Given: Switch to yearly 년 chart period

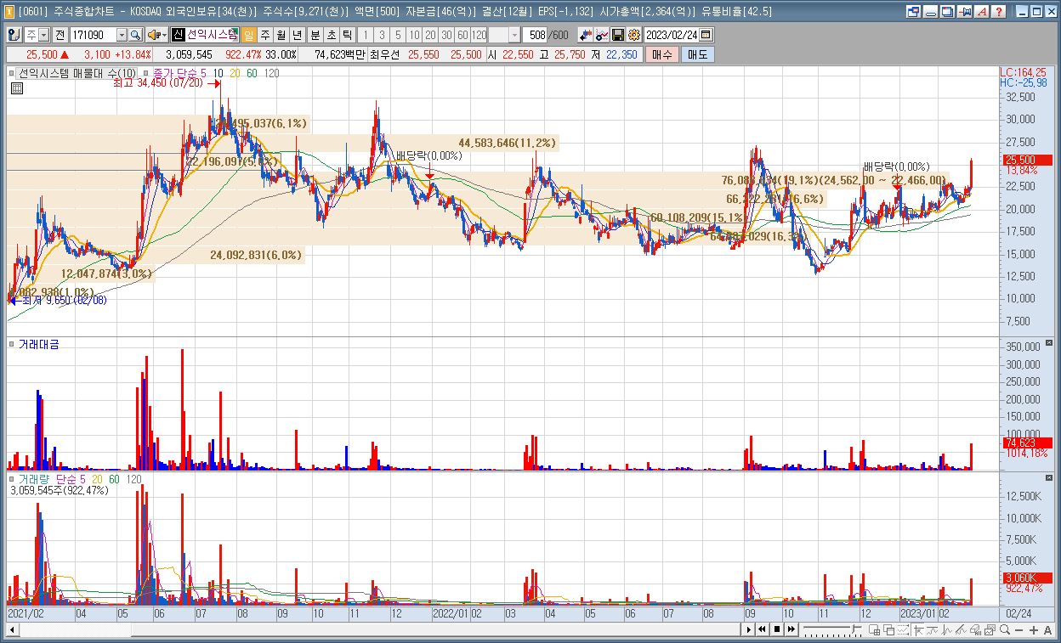Looking at the screenshot, I should point(297,35).
